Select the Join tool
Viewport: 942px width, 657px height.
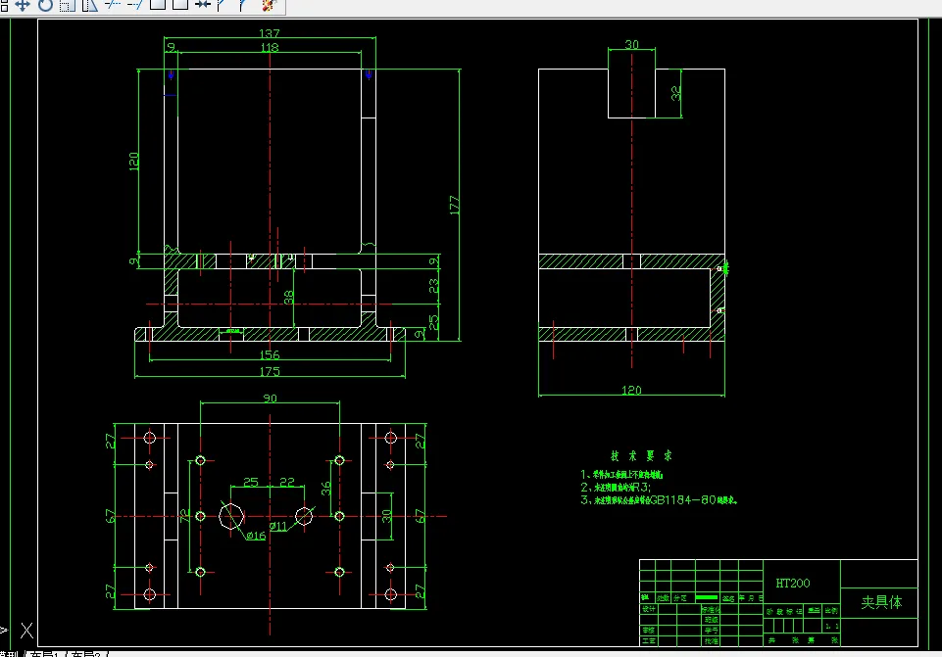click(203, 5)
